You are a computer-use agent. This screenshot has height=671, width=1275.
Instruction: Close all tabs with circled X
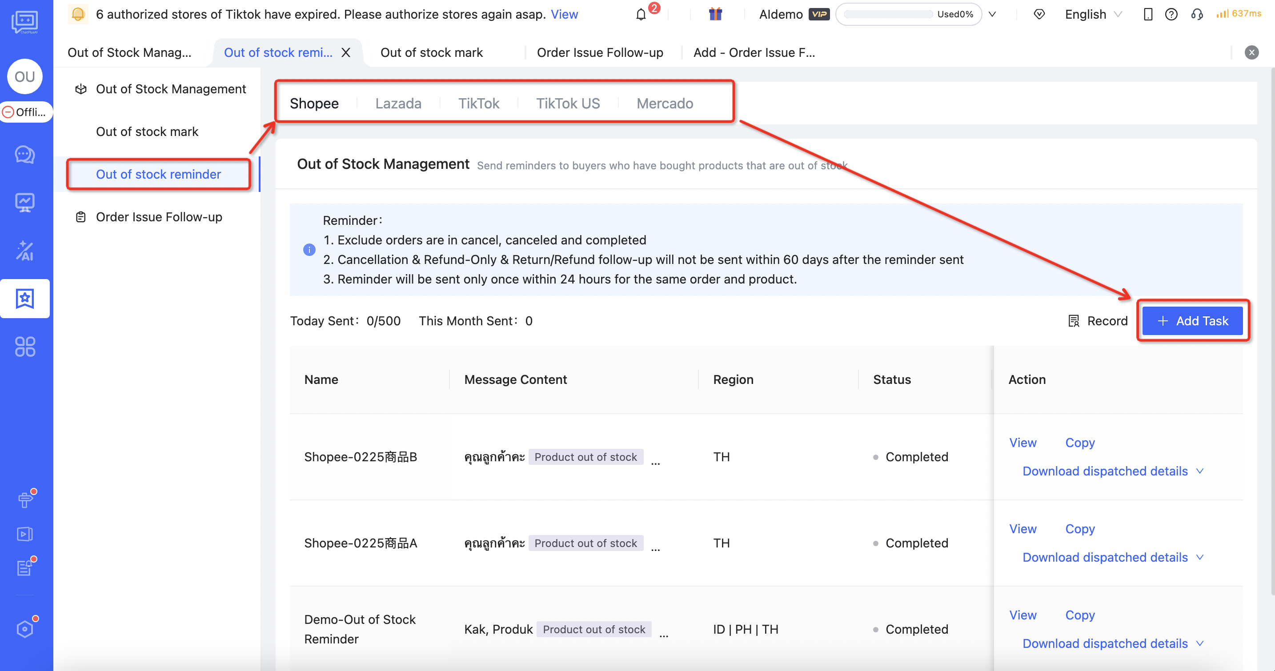point(1252,52)
